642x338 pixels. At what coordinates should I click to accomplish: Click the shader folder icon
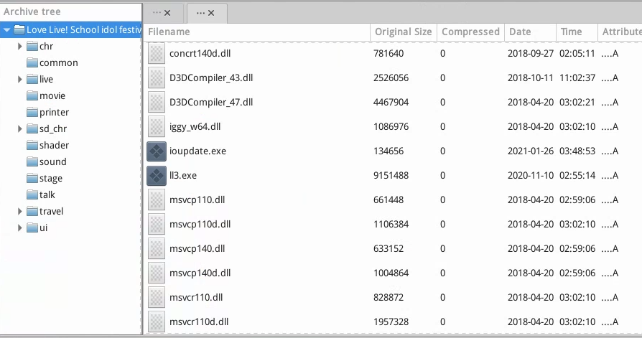(32, 145)
